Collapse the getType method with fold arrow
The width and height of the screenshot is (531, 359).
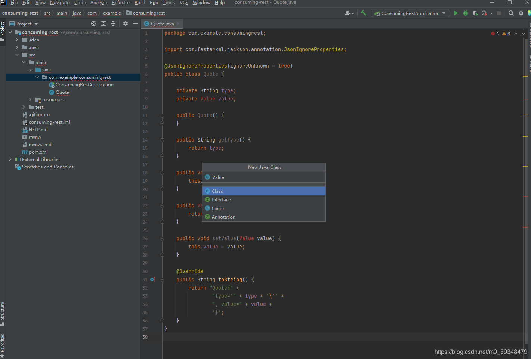[162, 140]
